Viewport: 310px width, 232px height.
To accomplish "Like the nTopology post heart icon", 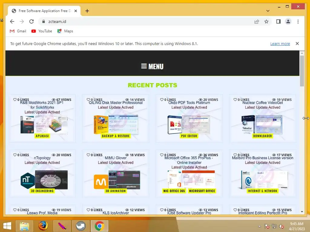I will coord(15,155).
